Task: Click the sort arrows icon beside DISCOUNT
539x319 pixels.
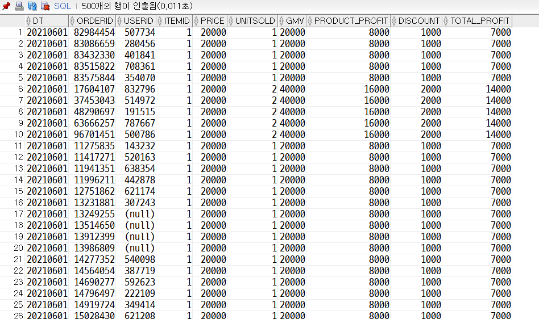Action: [394, 21]
